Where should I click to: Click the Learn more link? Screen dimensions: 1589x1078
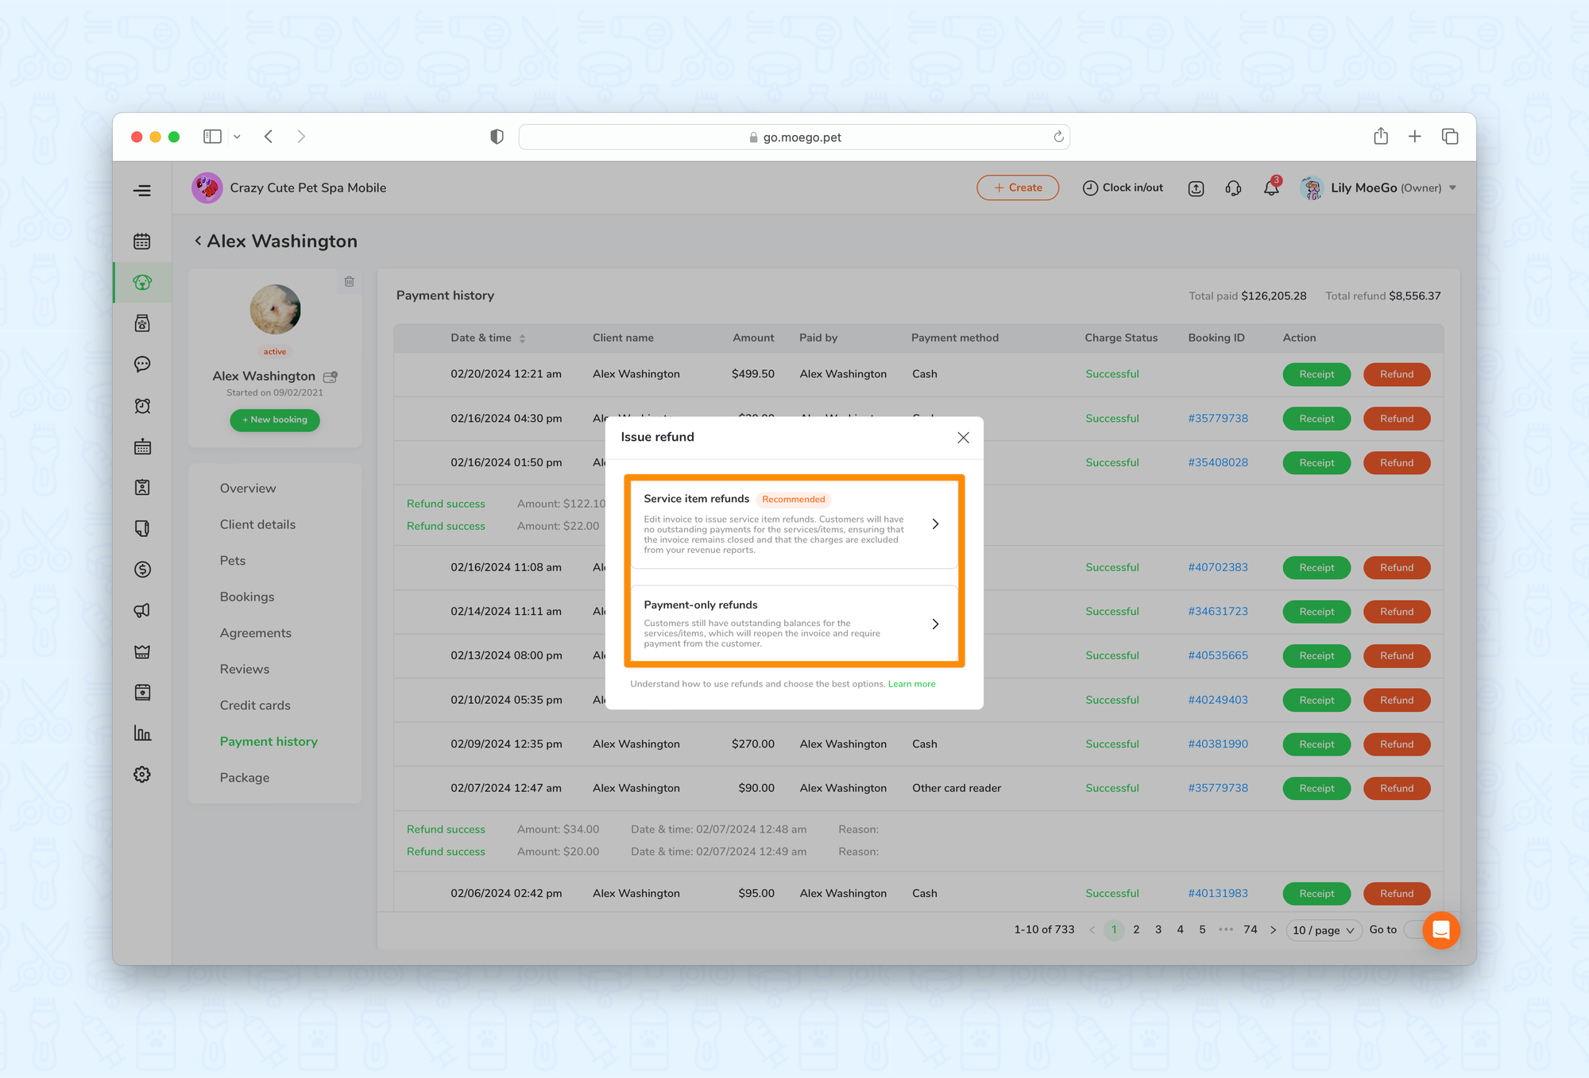pyautogui.click(x=911, y=684)
